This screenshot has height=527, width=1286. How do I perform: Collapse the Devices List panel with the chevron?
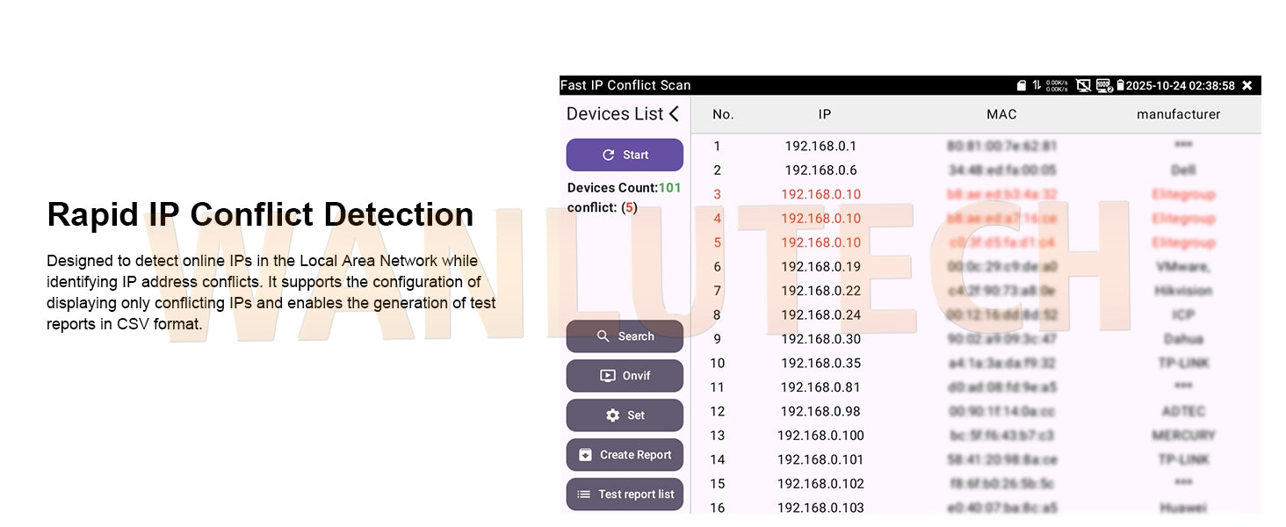coord(674,113)
